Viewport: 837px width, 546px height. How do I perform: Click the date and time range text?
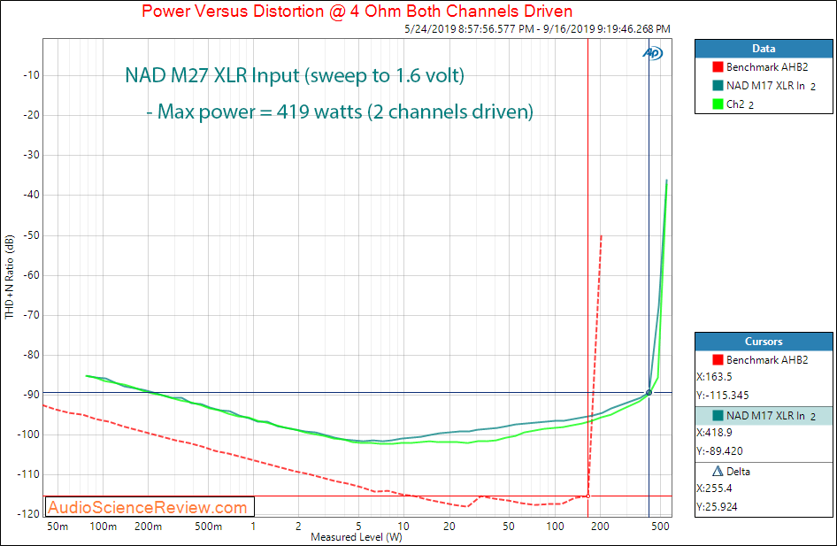coord(537,29)
